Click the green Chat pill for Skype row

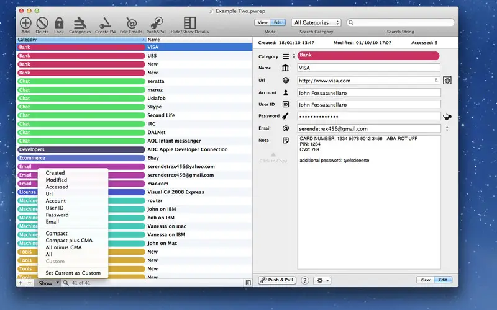[81, 107]
